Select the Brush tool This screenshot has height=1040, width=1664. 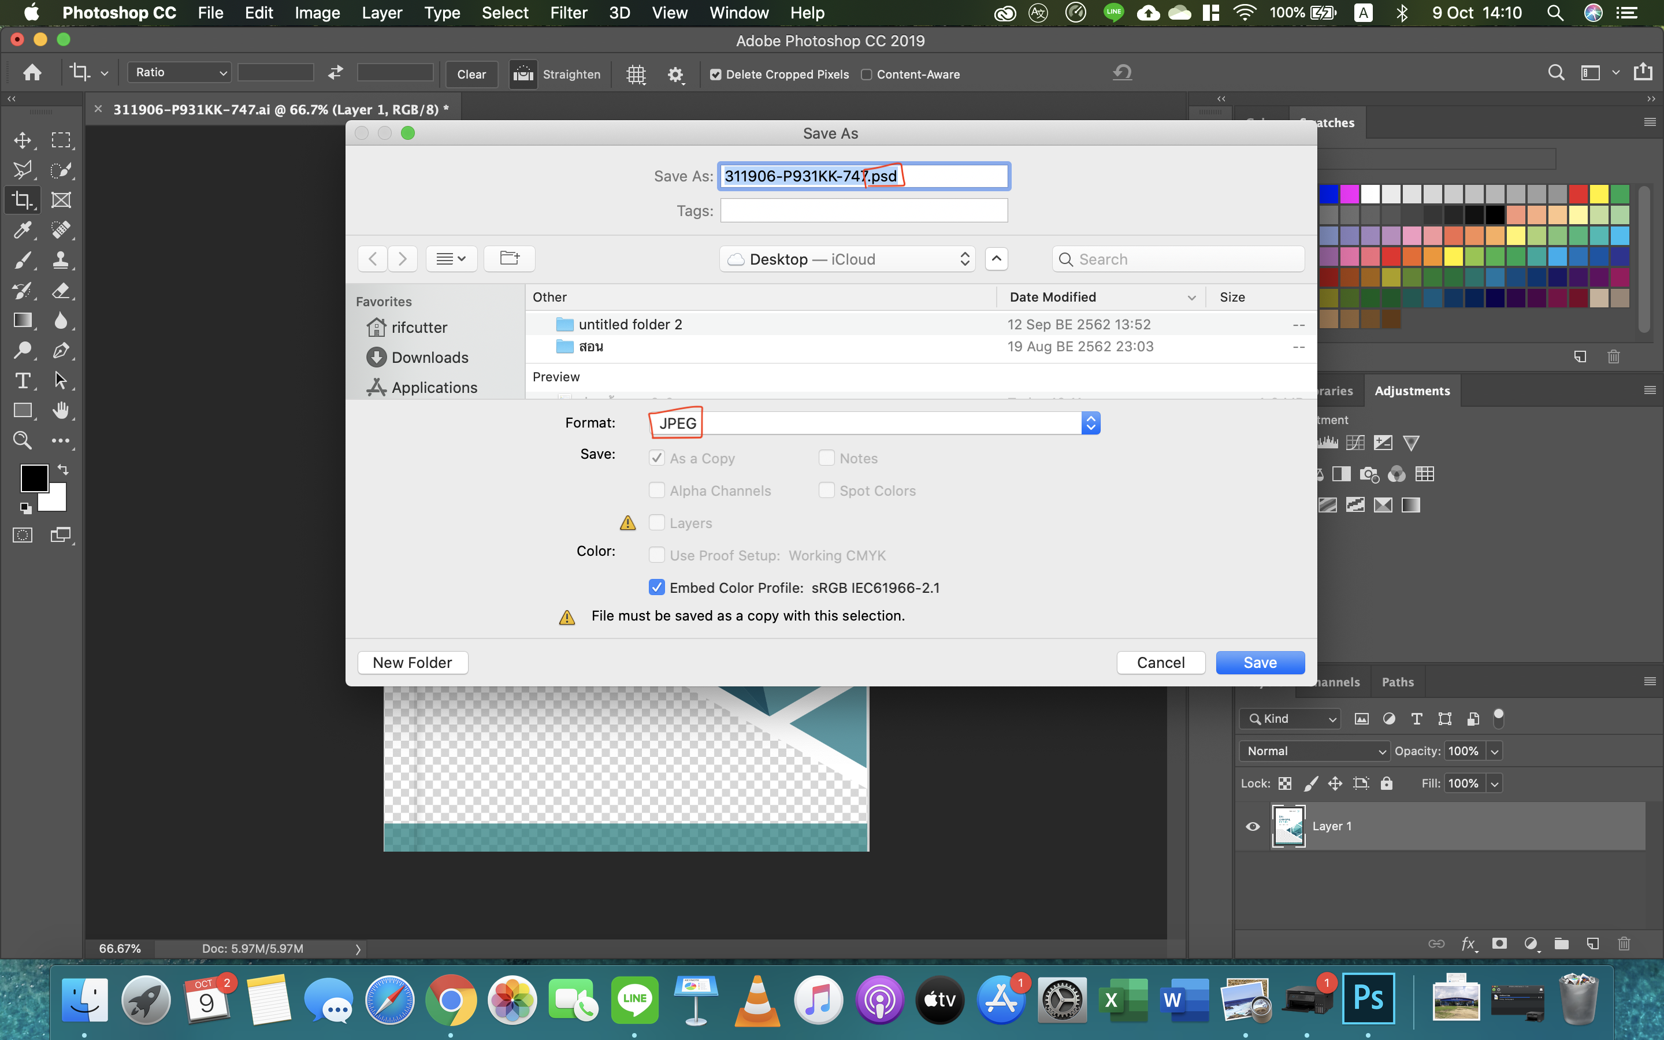tap(23, 260)
